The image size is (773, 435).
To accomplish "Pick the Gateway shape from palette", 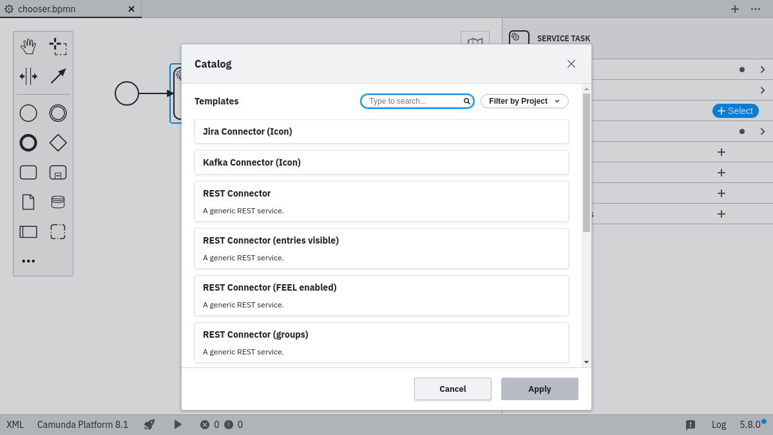I will 58,142.
